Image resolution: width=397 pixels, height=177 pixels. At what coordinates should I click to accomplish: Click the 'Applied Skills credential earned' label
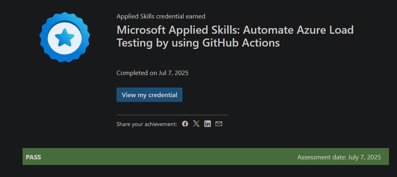click(x=161, y=16)
